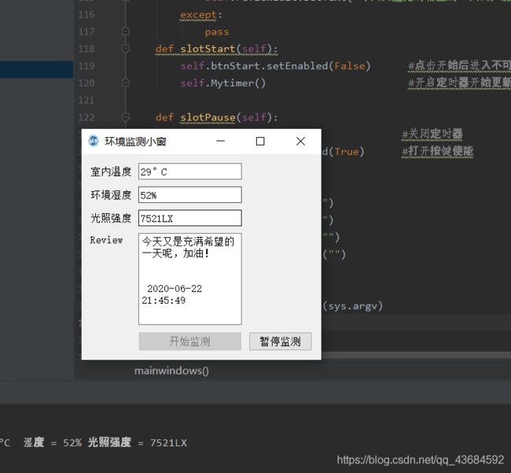
Task: Click line number 121 in the gutter
Action: (86, 100)
